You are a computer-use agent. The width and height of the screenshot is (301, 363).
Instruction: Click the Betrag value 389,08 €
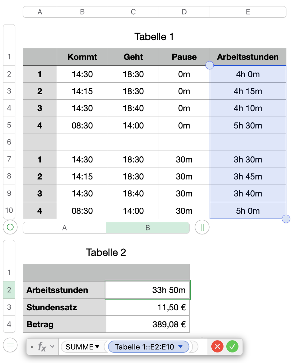(148, 324)
